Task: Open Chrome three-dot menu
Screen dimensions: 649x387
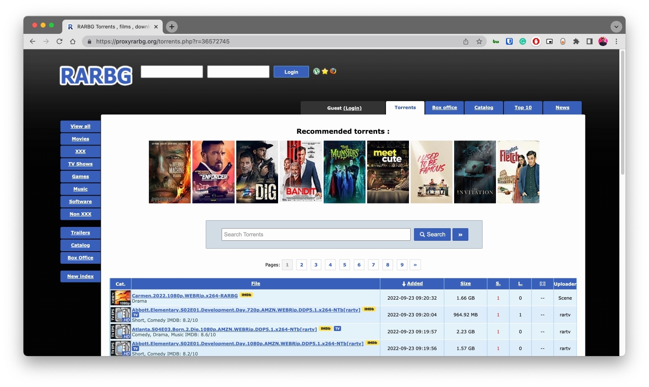Action: click(616, 41)
